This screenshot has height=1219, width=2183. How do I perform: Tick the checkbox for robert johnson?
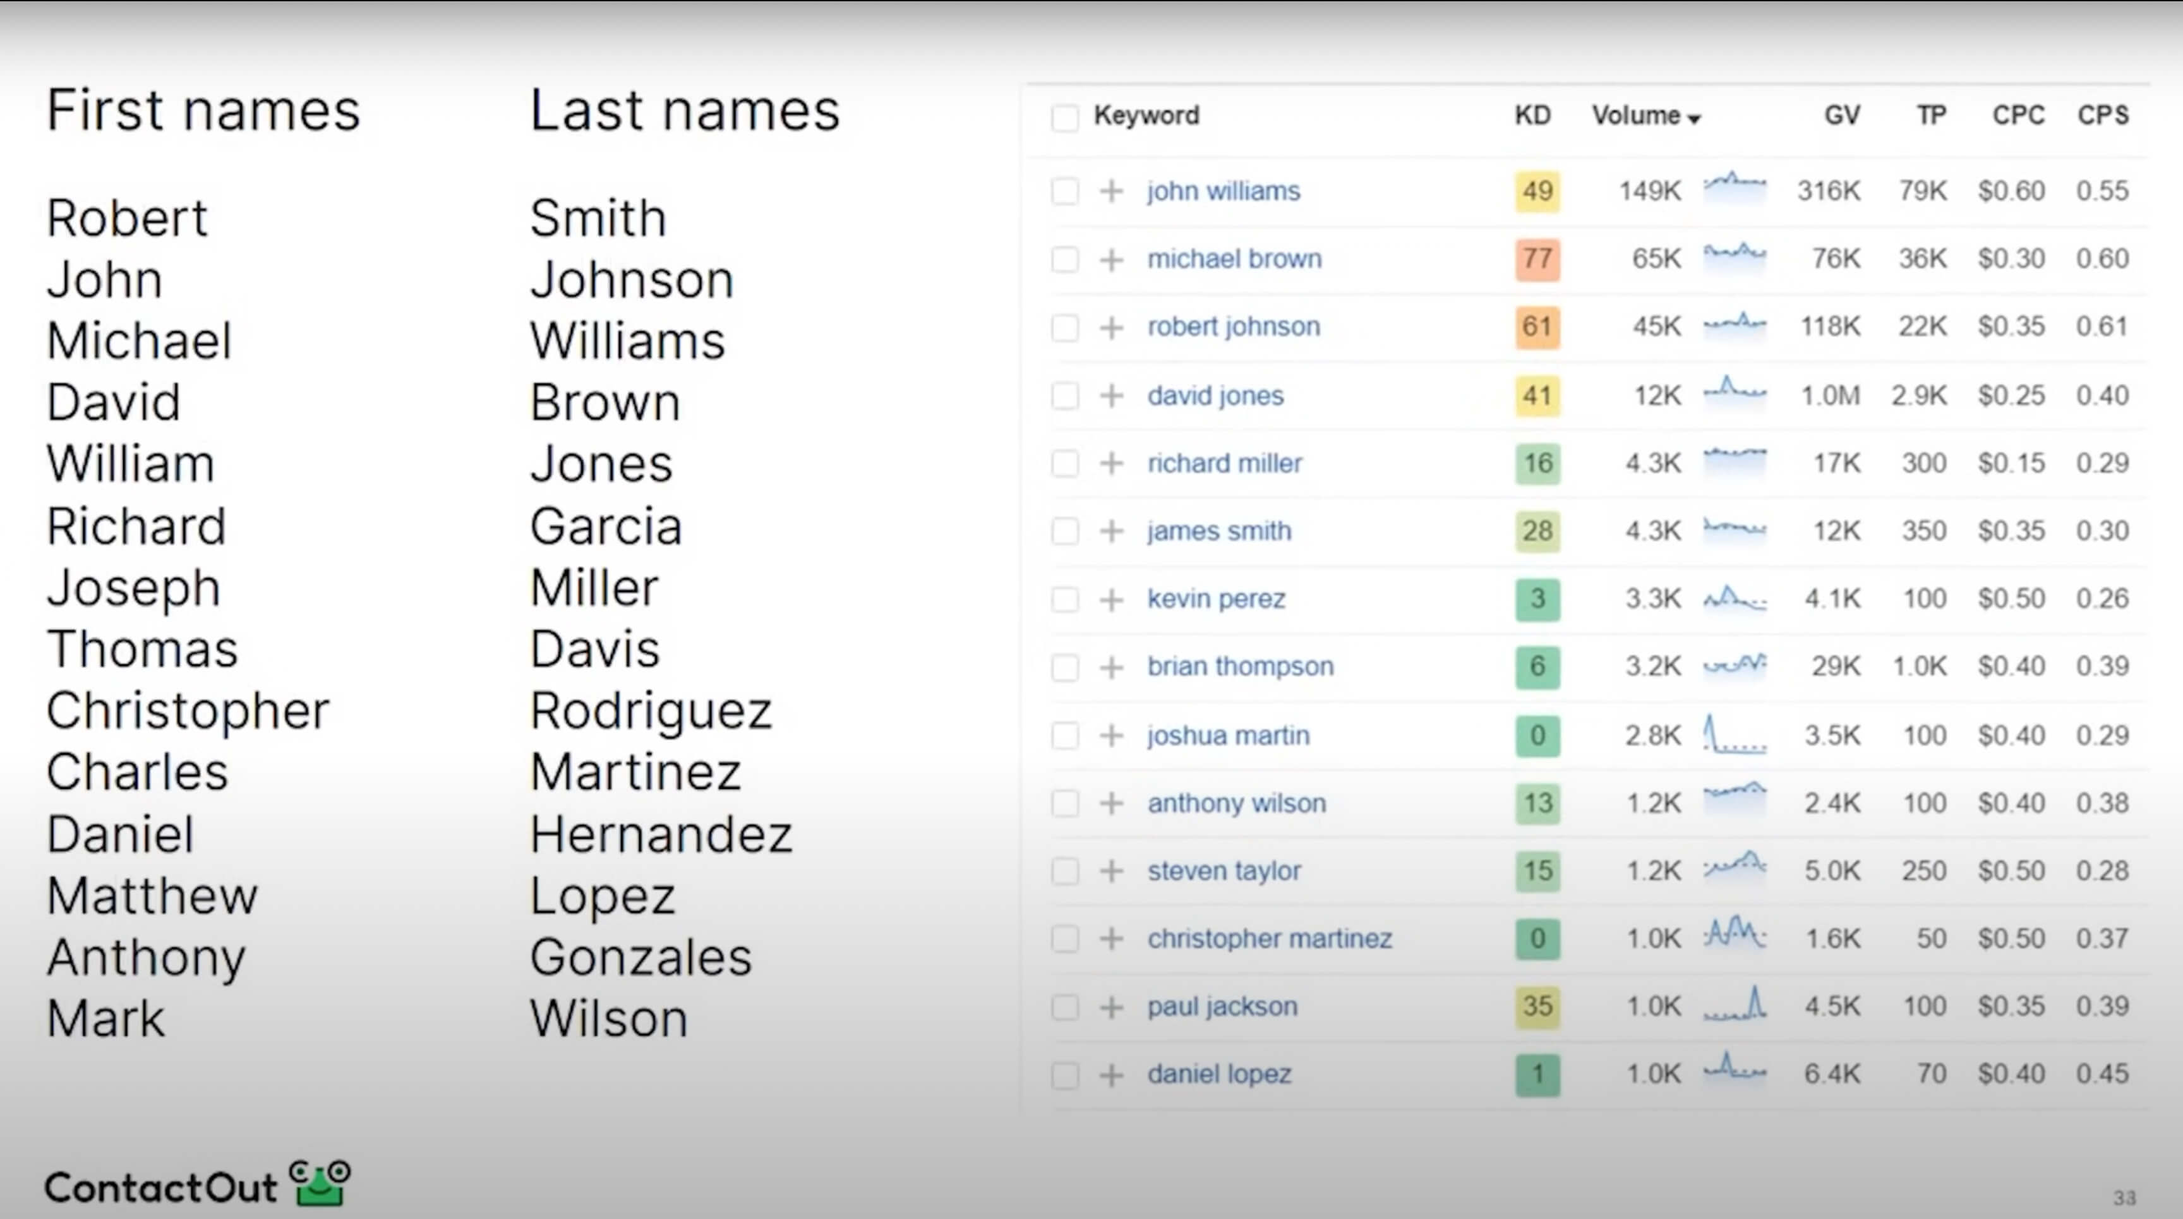[1064, 328]
